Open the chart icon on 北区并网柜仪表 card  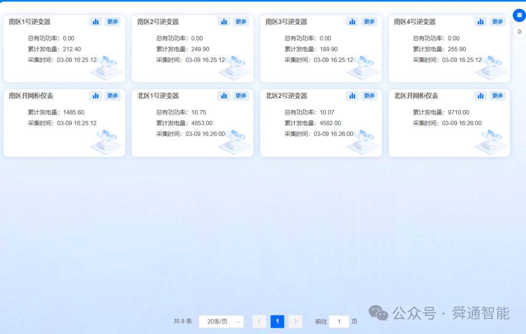click(481, 95)
